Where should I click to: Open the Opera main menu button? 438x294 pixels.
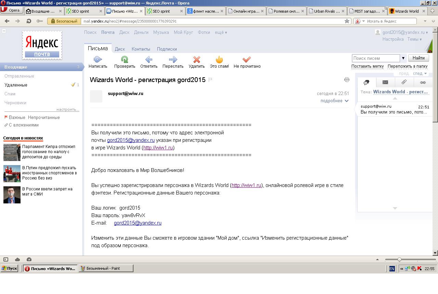[x=11, y=11]
